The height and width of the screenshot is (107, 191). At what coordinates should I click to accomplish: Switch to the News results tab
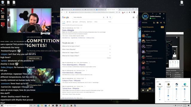[x=69, y=22]
